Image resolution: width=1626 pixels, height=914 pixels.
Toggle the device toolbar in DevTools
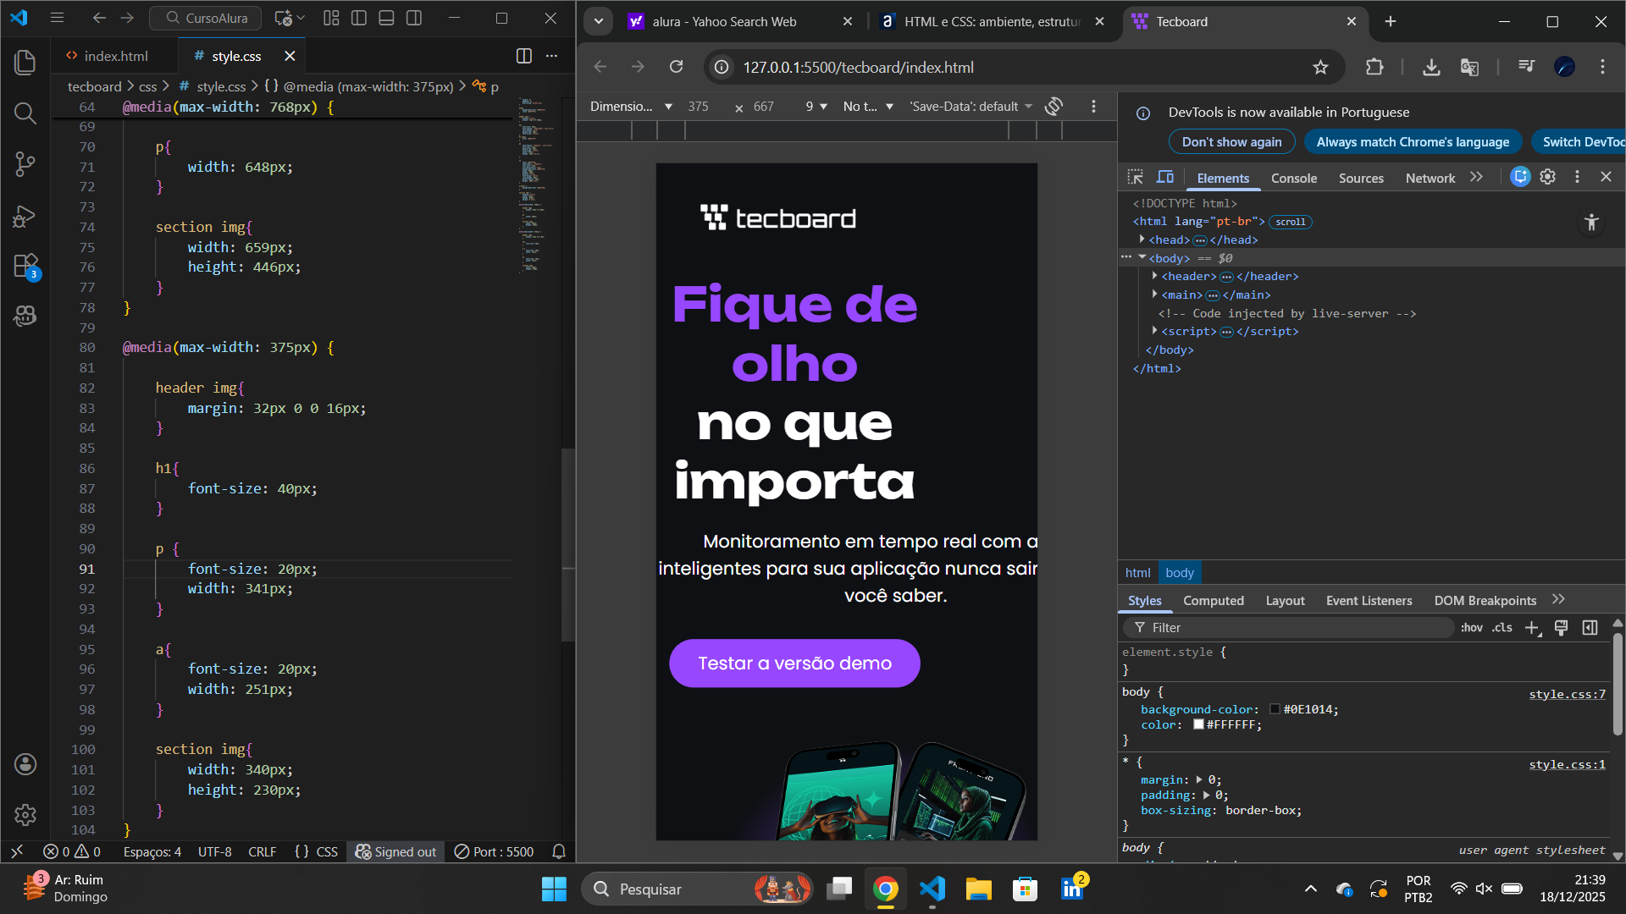pos(1165,177)
